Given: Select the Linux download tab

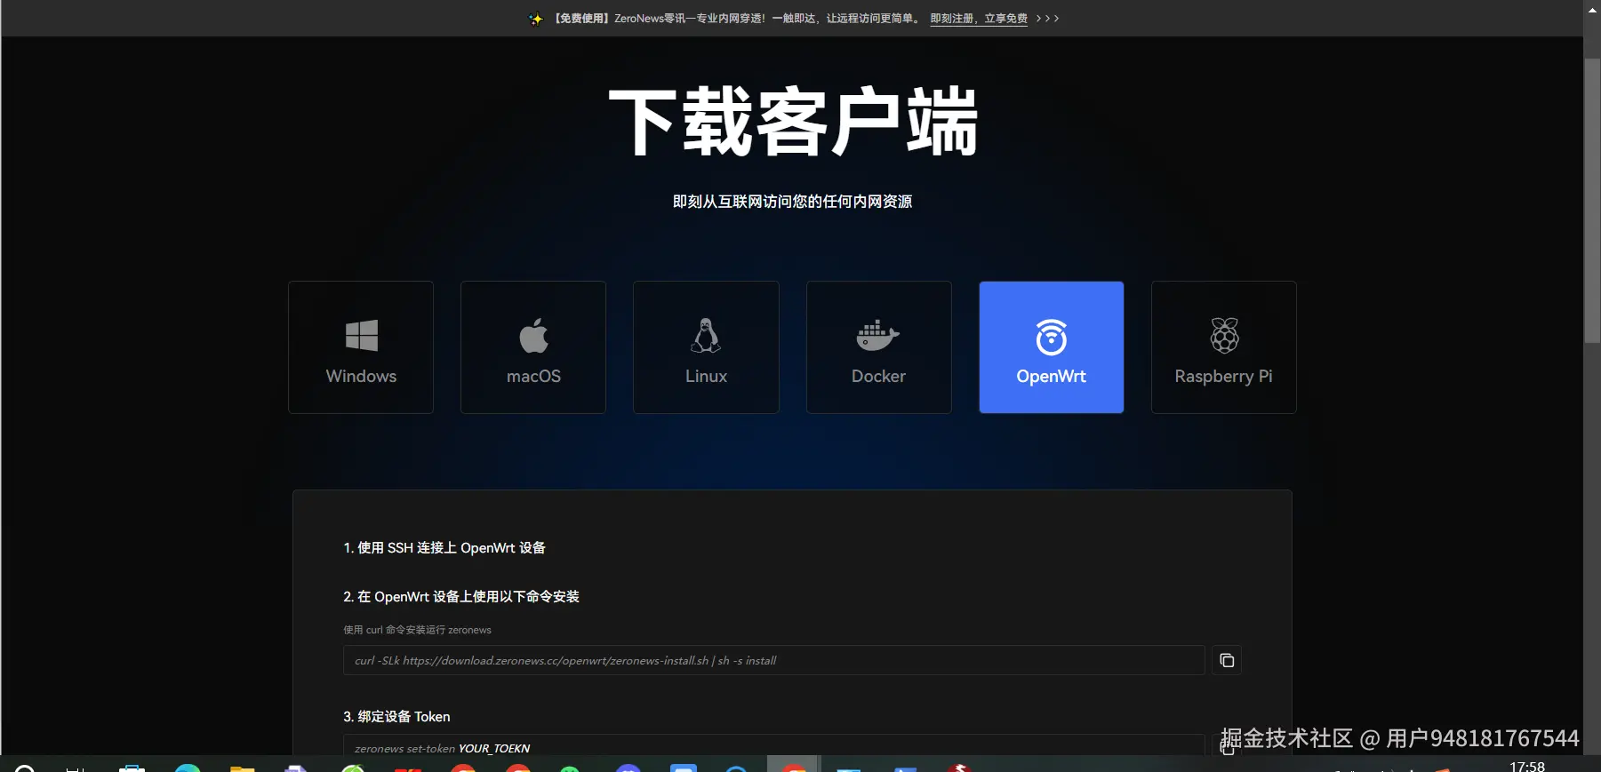Looking at the screenshot, I should coord(706,347).
